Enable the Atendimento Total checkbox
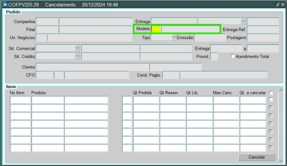The height and width of the screenshot is (166, 287). pyautogui.click(x=233, y=56)
